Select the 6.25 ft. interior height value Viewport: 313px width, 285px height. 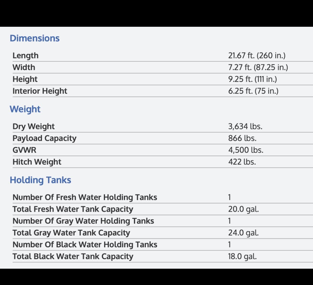click(253, 91)
